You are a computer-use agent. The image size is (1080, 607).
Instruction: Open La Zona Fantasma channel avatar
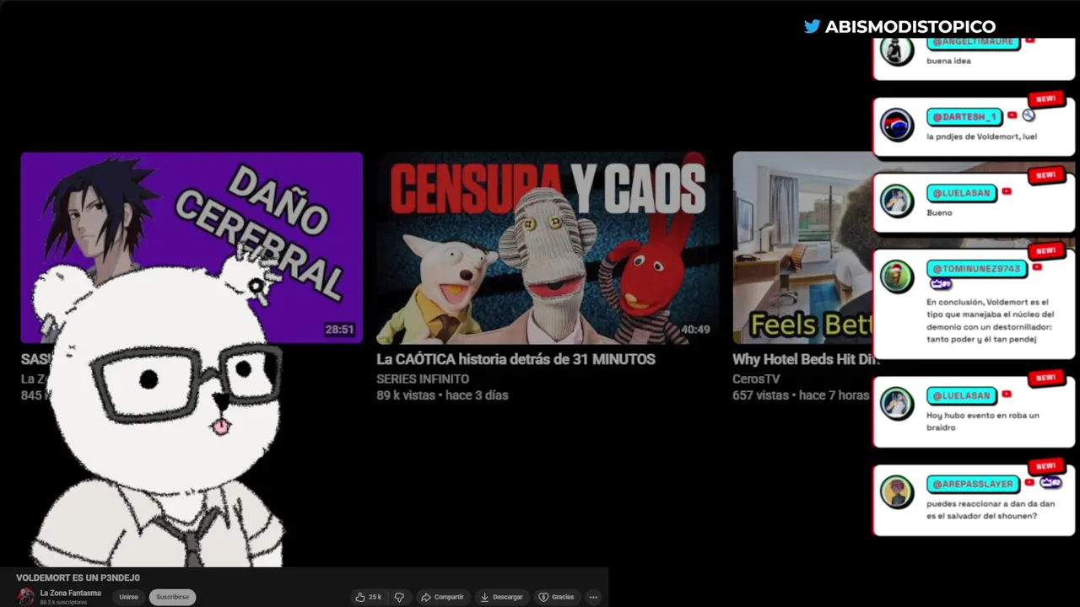coord(25,597)
